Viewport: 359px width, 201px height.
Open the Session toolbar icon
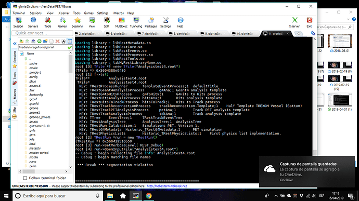tap(18, 22)
